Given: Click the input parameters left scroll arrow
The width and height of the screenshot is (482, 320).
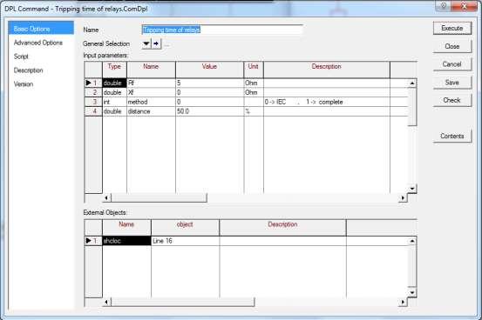Looking at the screenshot, I should click(106, 198).
